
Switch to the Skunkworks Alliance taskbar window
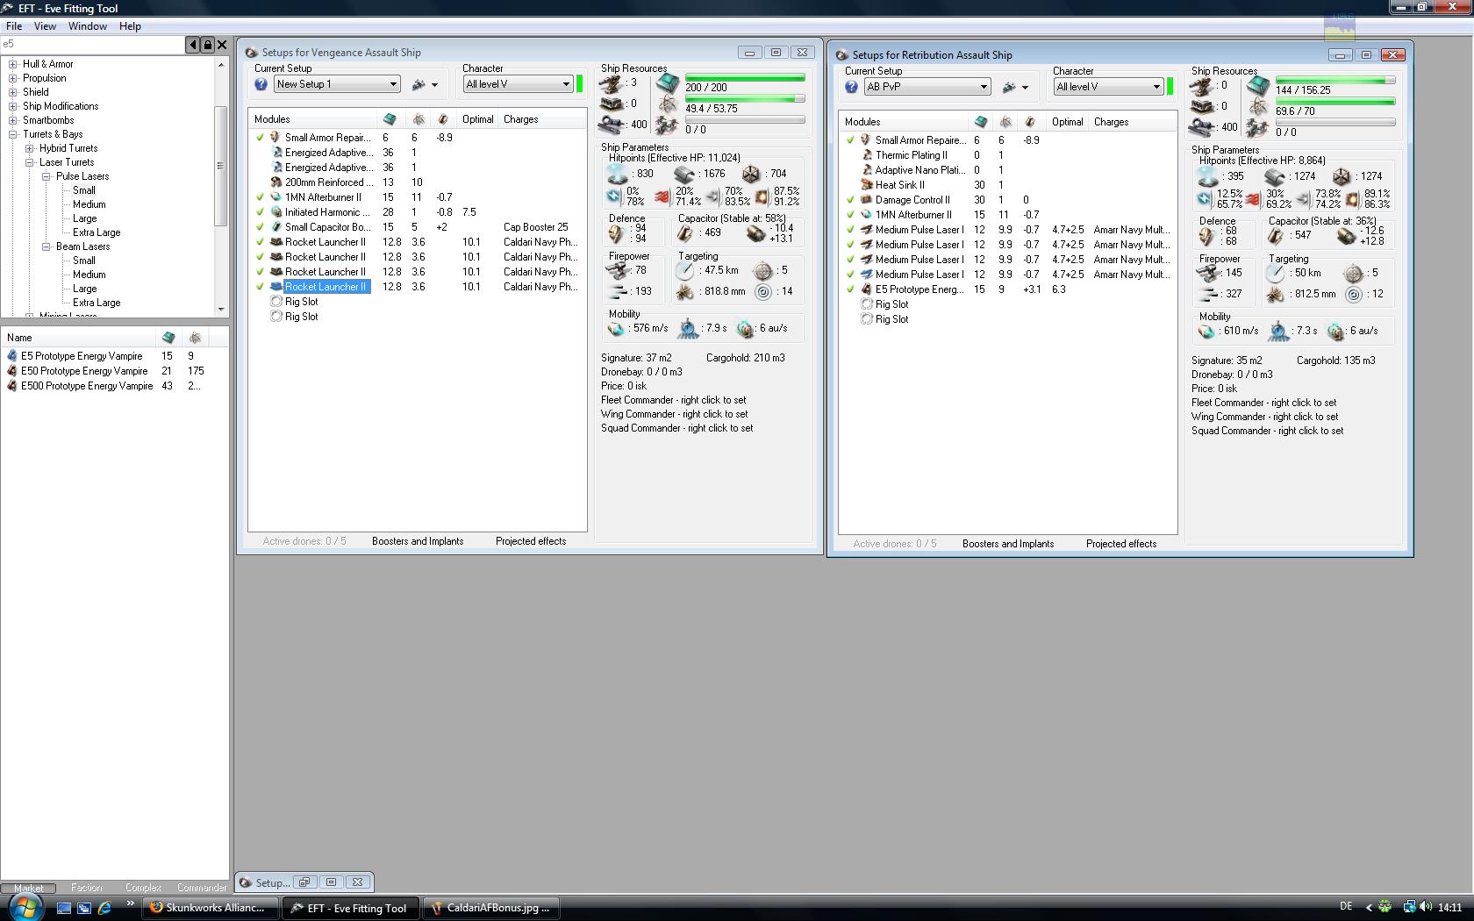pyautogui.click(x=211, y=908)
